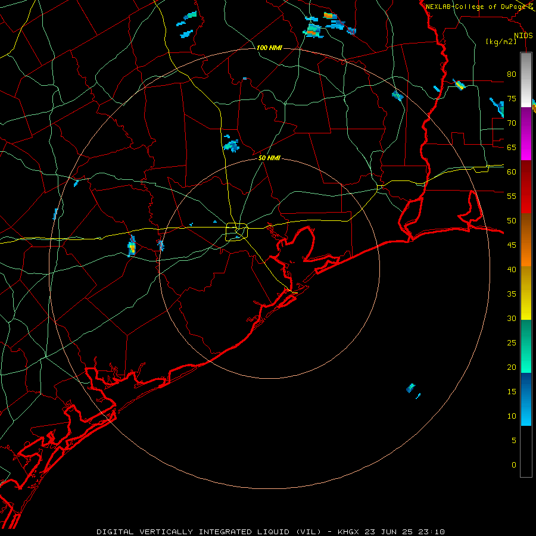Click the 20 value on color scale

pos(512,367)
